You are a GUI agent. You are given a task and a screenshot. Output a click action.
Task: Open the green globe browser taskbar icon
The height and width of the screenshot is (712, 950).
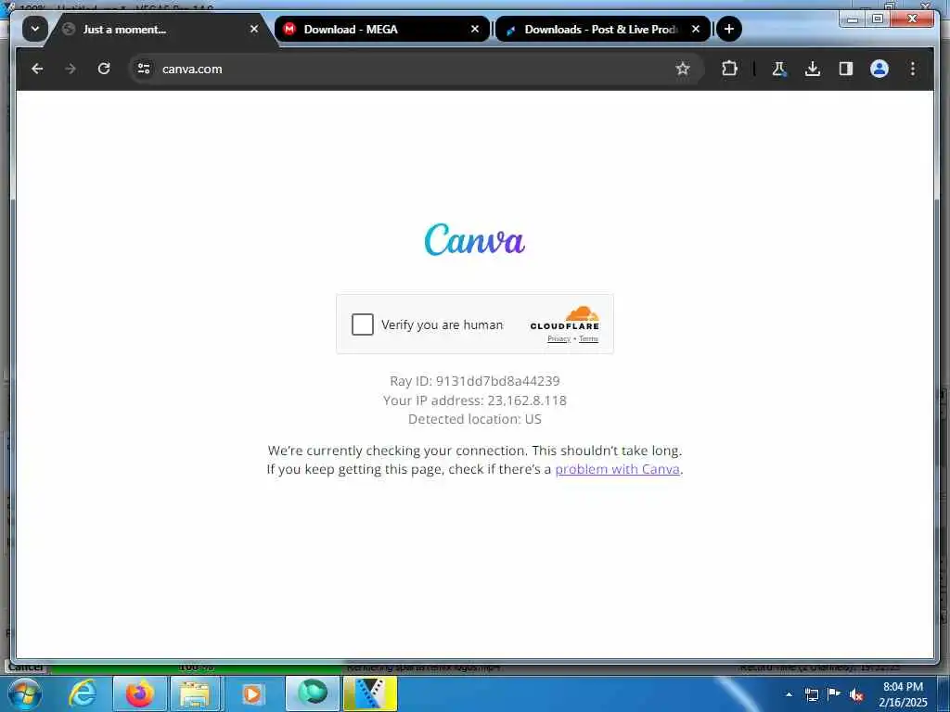tap(313, 693)
